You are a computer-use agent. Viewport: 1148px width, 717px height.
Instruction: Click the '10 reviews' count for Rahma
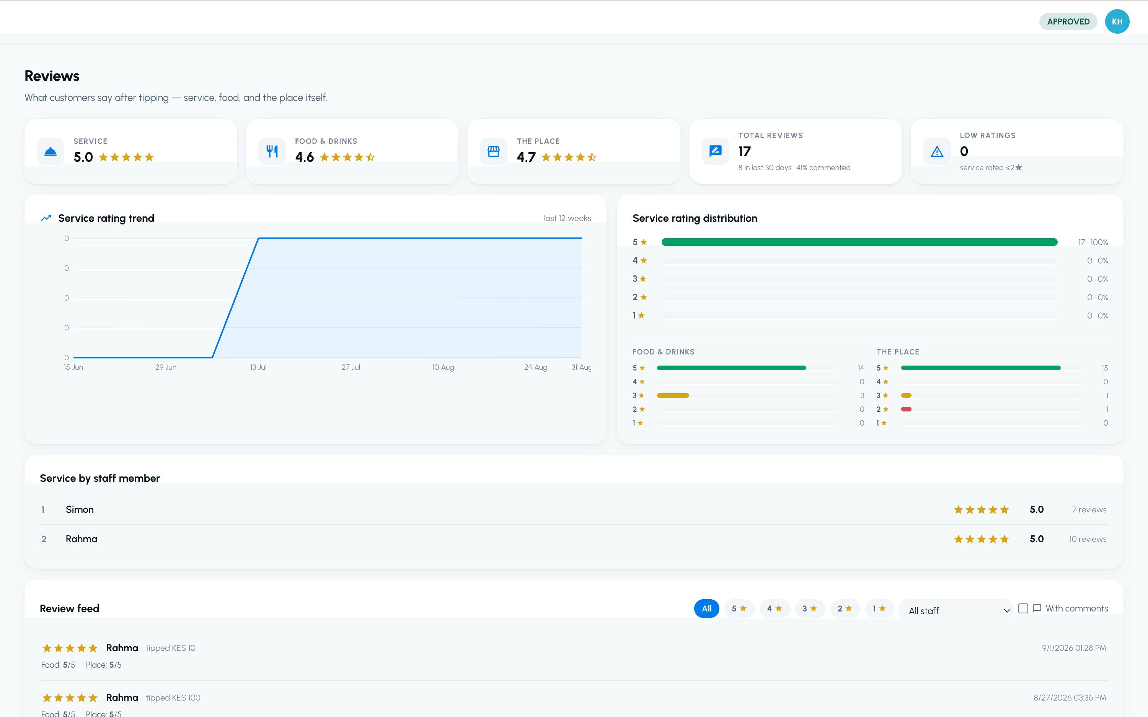(1087, 539)
